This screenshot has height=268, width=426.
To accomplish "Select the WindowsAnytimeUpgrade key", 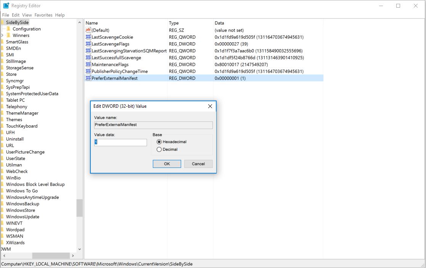I will tap(32, 197).
